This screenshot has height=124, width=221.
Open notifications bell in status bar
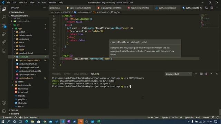coord(218,117)
